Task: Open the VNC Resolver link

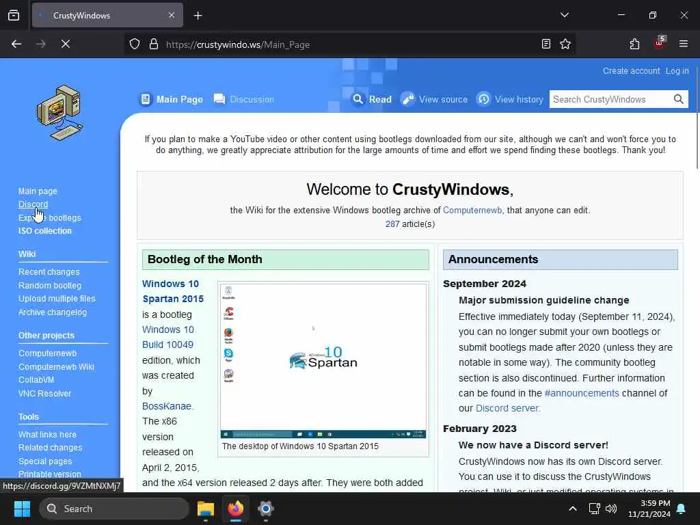Action: 44,393
